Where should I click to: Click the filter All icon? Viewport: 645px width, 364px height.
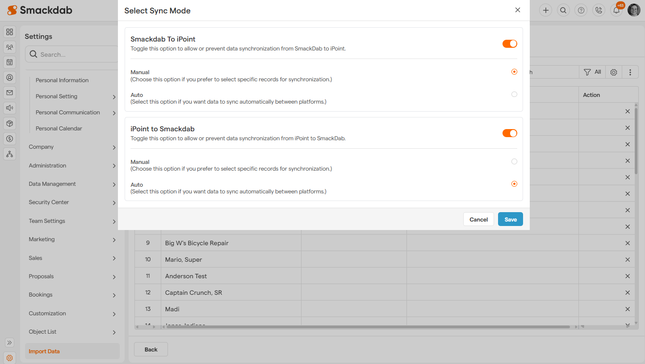pos(592,72)
